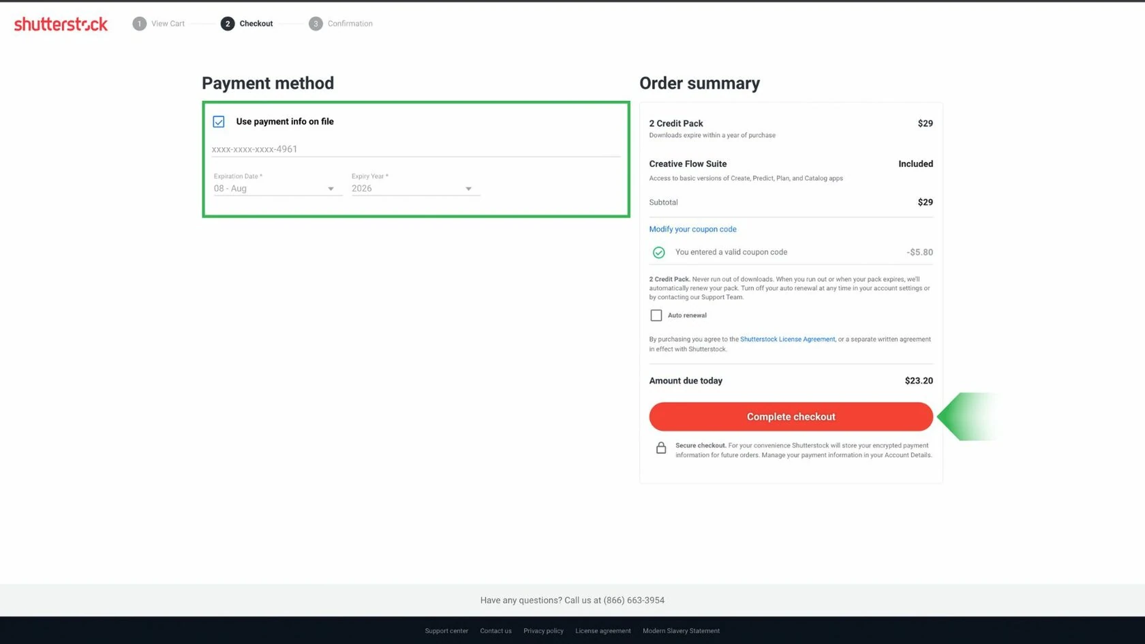1145x644 pixels.
Task: Click the Amount due today label
Action: [x=686, y=381]
